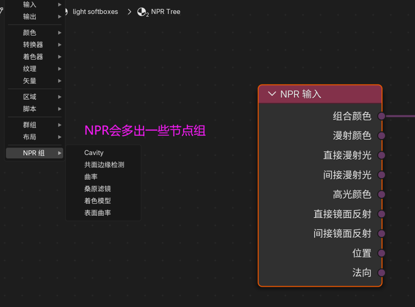Viewport: 415px width, 307px height.
Task: Open the 区域 submenu
Action: click(35, 97)
